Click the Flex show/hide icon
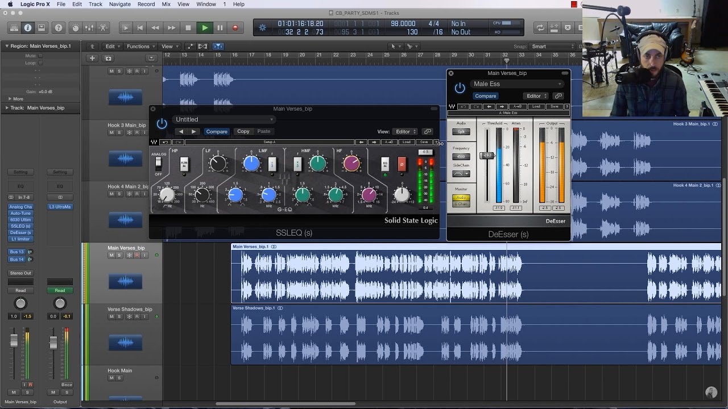The height and width of the screenshot is (409, 728). 202,47
